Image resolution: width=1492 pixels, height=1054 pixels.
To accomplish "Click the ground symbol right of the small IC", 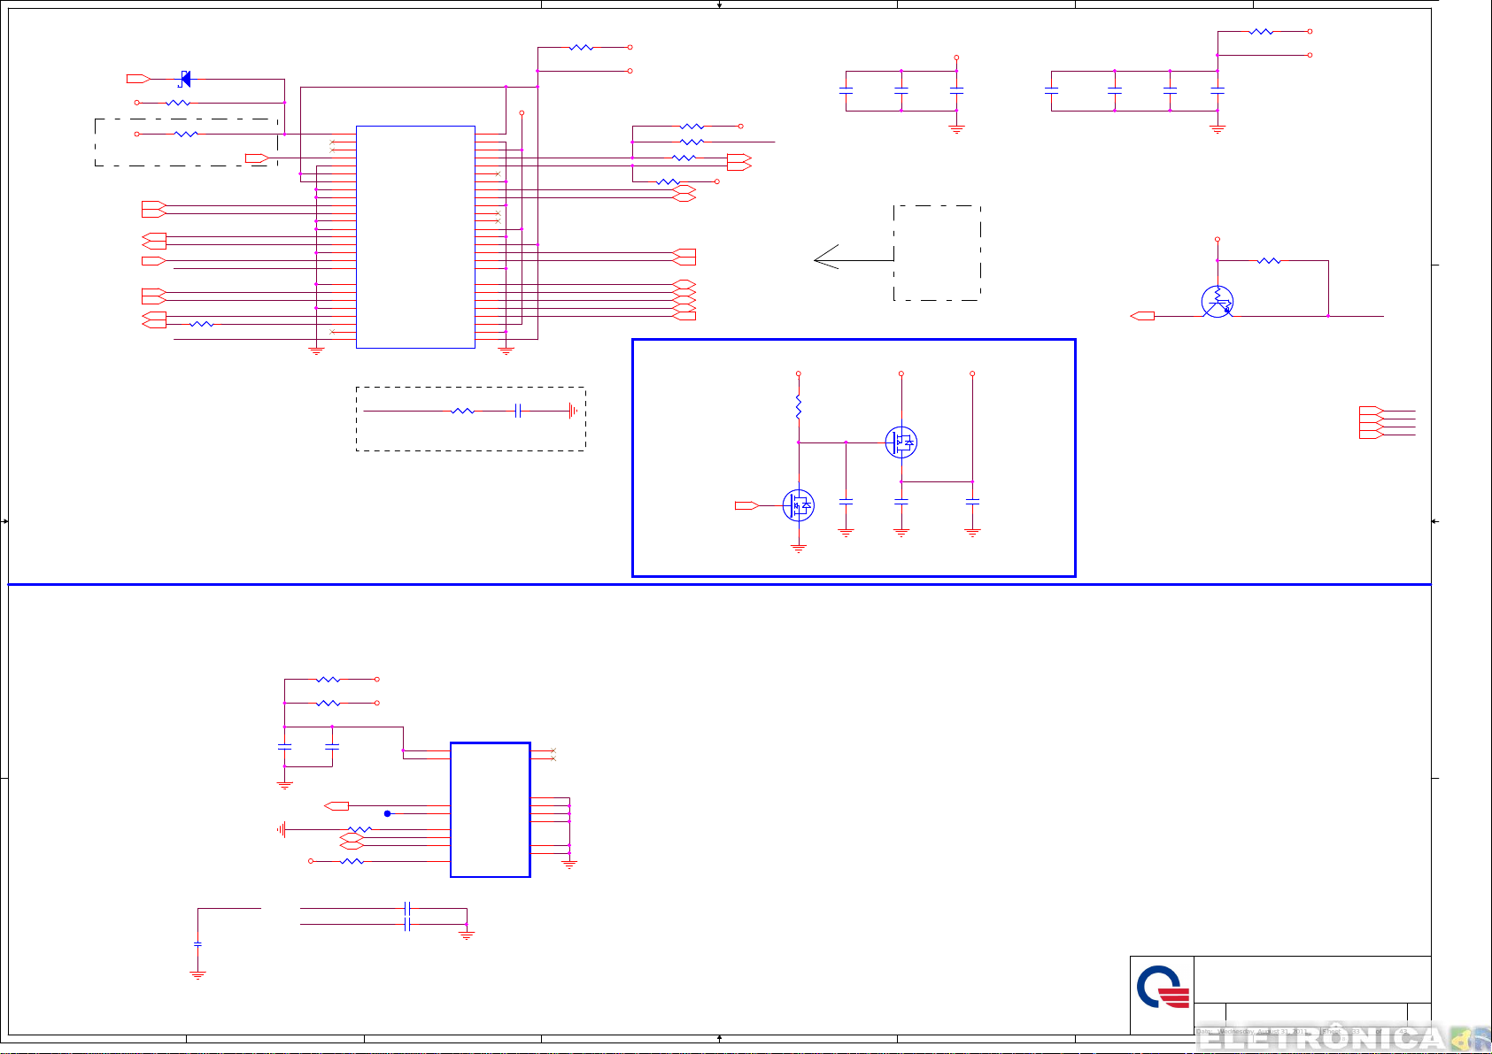I will point(569,865).
